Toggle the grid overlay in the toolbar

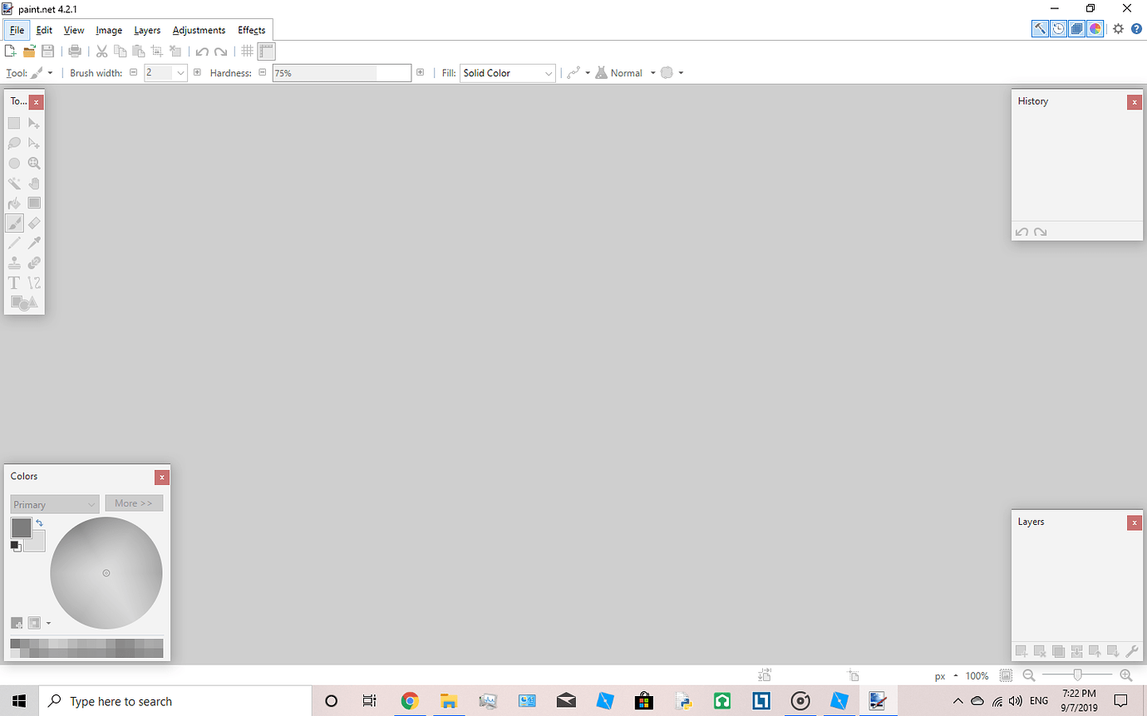(247, 51)
